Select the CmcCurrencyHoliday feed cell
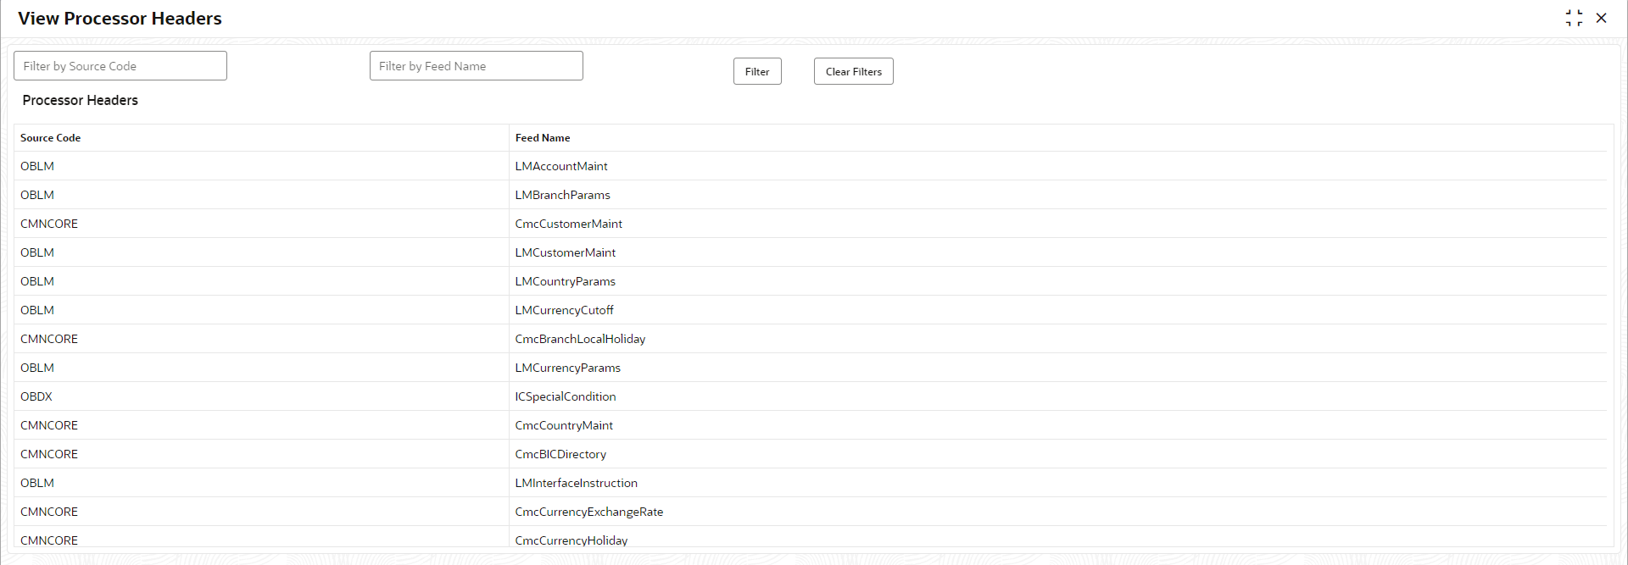The image size is (1628, 565). click(x=1057, y=538)
